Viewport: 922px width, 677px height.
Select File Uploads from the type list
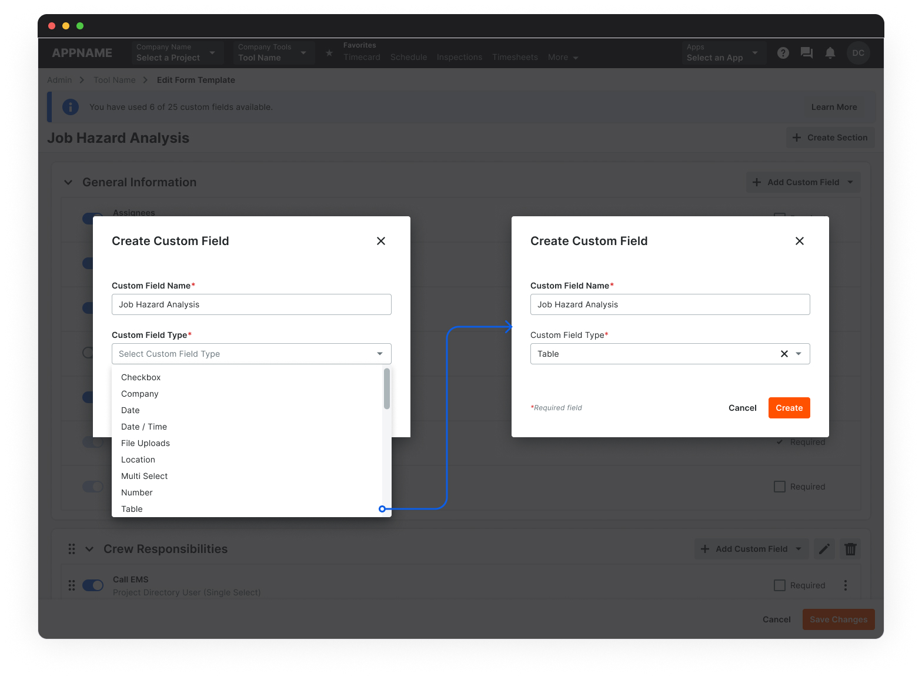[145, 443]
